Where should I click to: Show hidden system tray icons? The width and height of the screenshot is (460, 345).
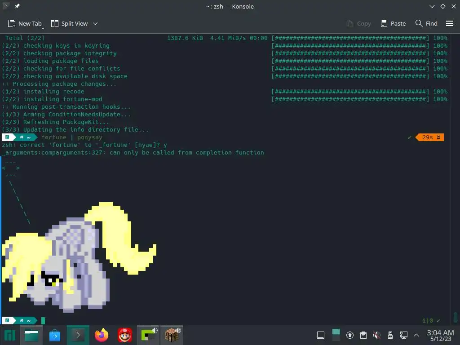tap(416, 335)
